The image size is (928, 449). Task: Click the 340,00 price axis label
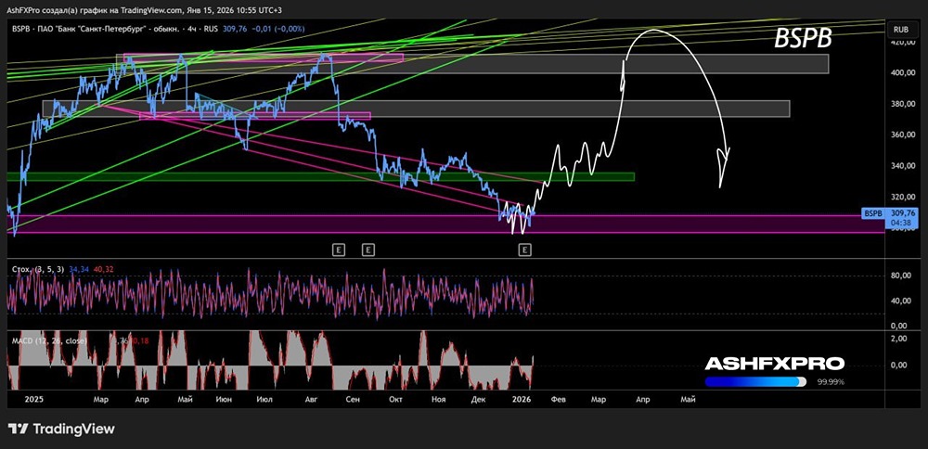(x=904, y=166)
